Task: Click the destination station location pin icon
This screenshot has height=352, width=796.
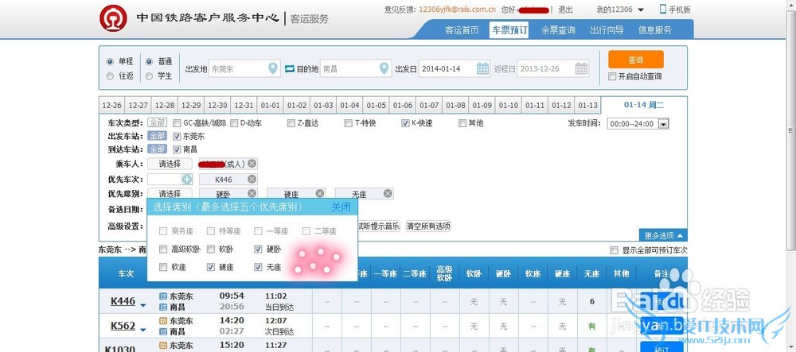Action: [384, 68]
